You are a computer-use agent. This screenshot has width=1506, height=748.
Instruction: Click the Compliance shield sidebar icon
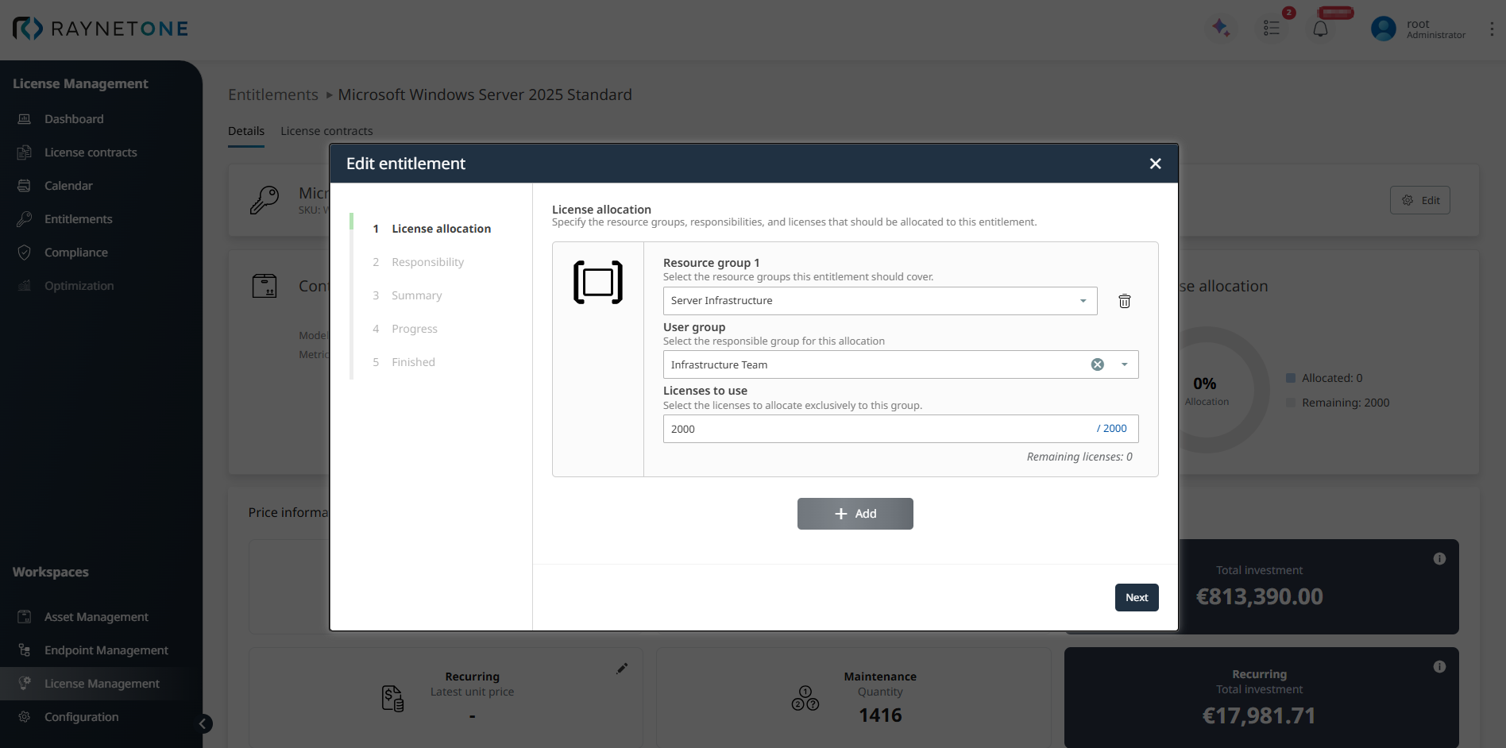tap(25, 253)
